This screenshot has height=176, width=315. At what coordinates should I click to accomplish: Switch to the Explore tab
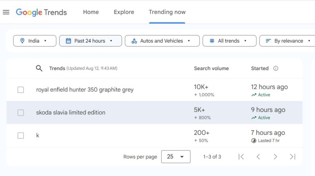[124, 12]
